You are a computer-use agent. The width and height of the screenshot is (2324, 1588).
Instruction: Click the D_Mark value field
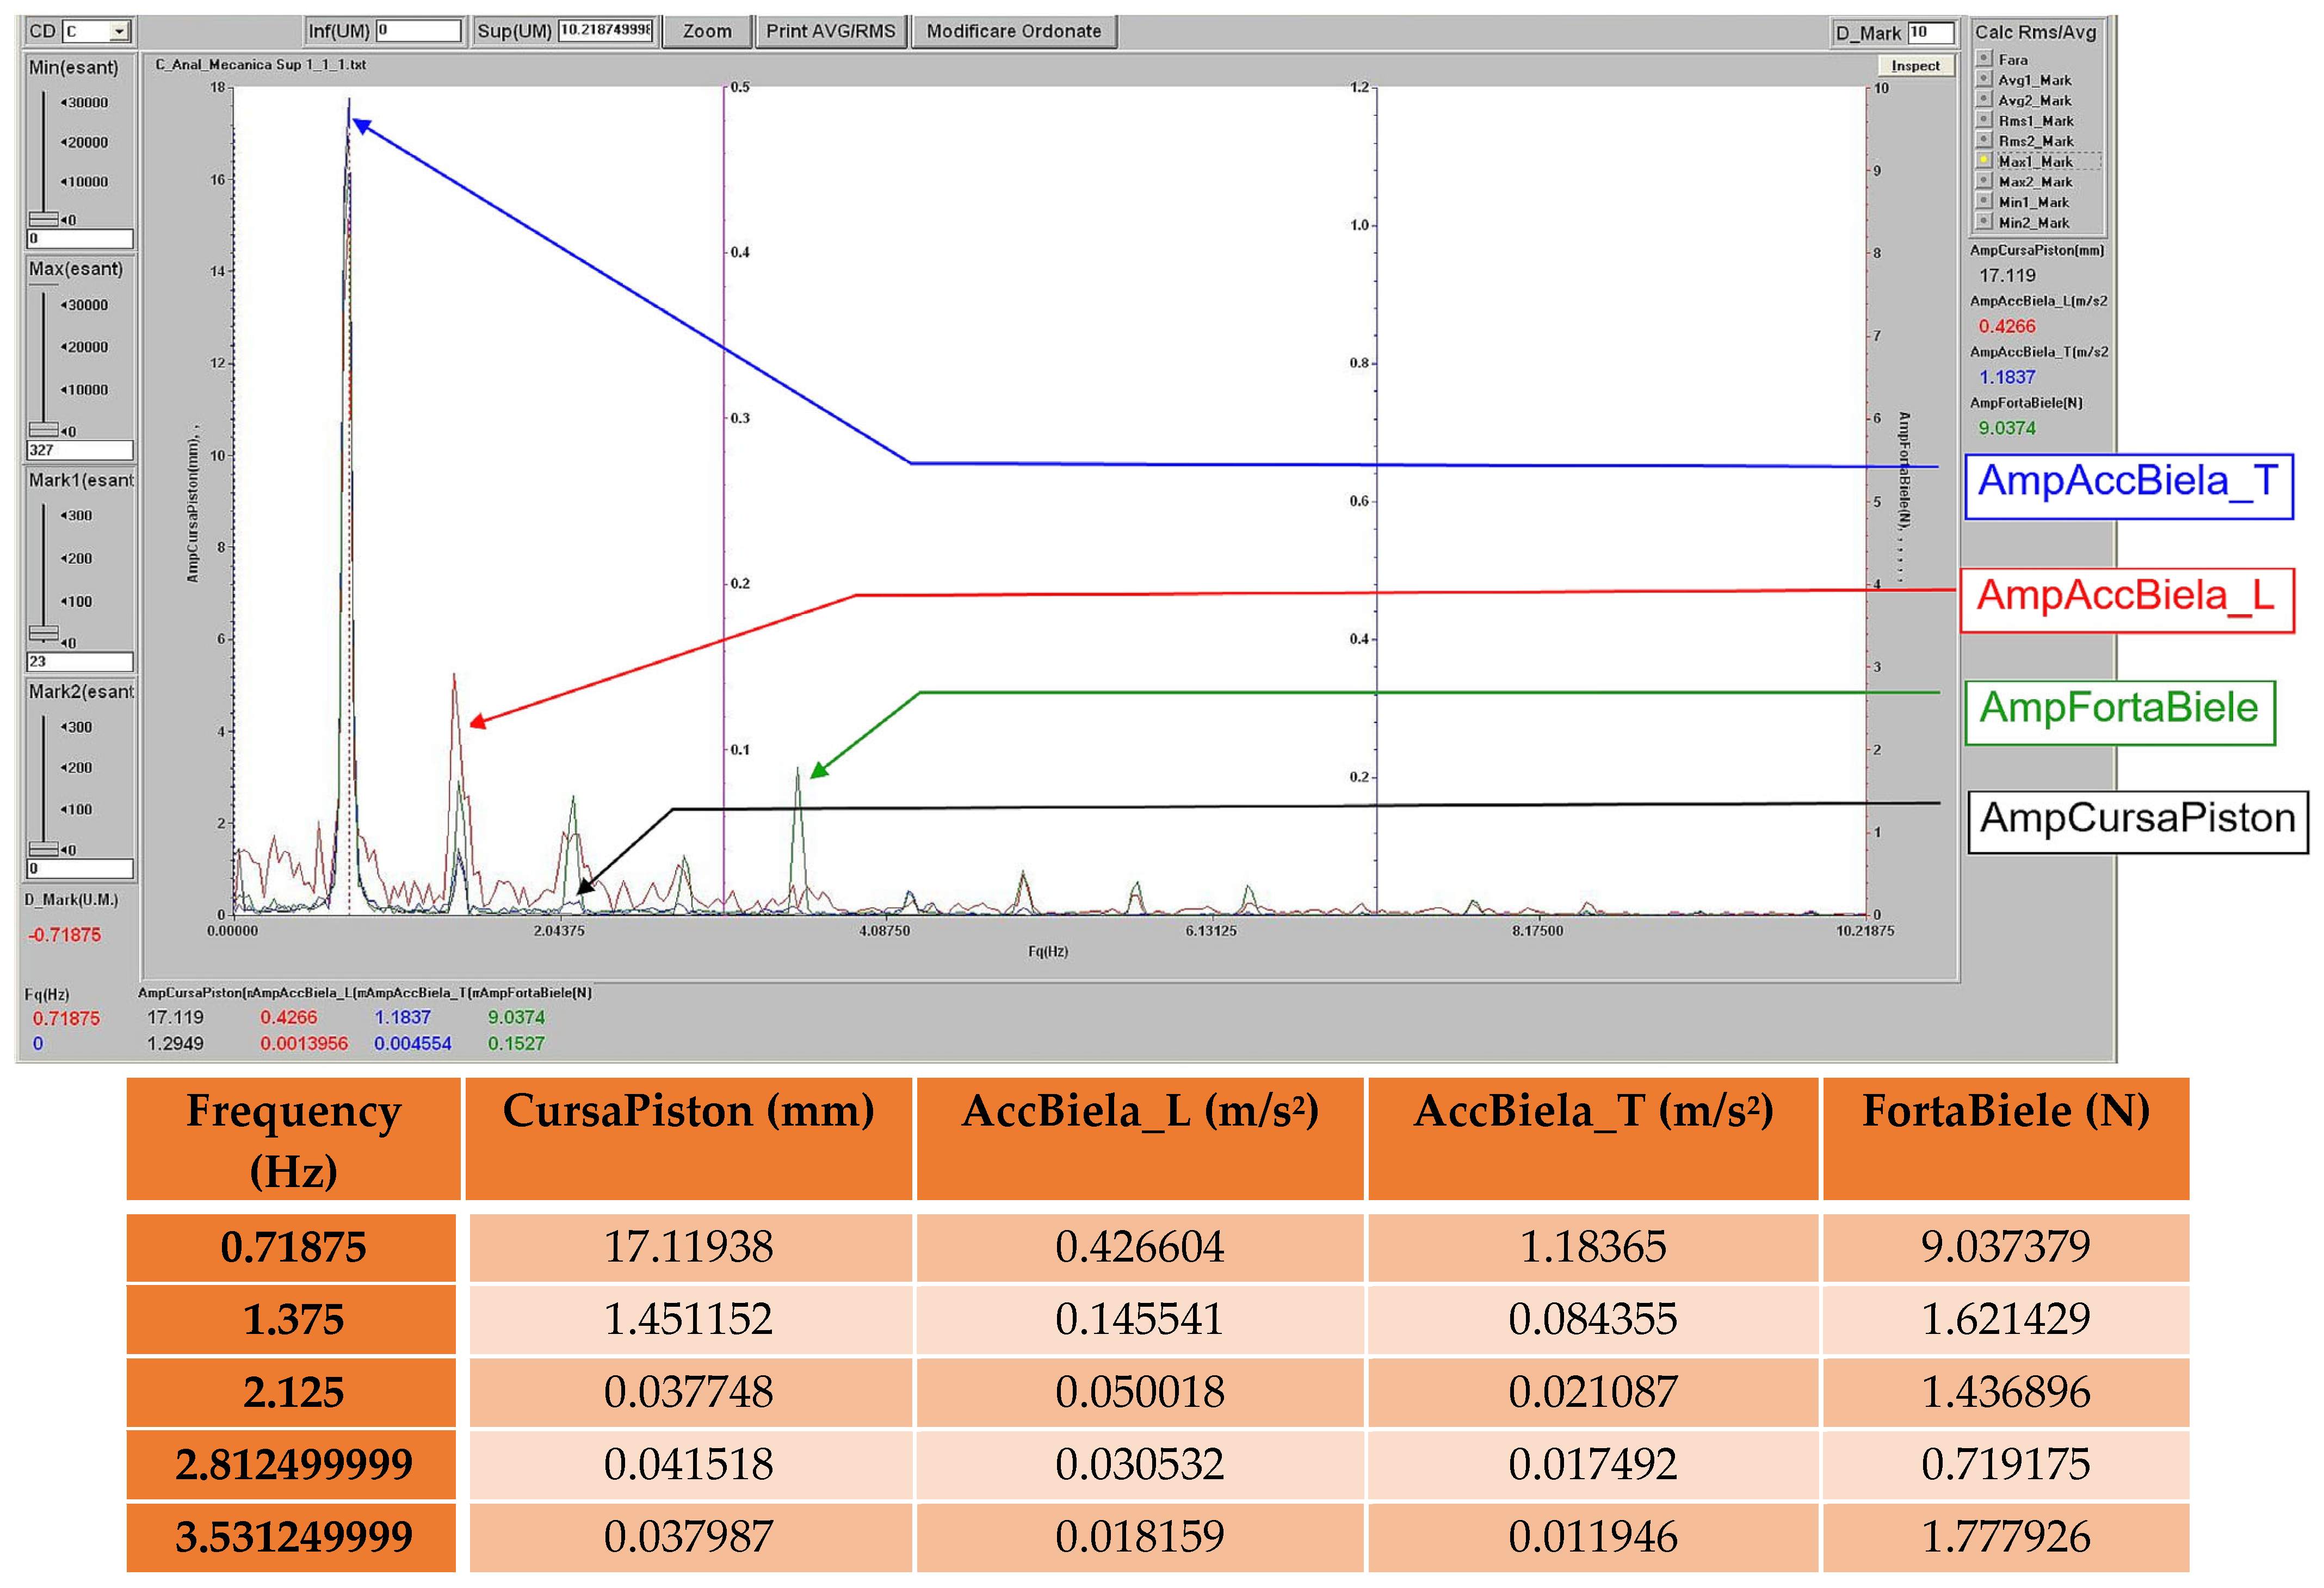[1930, 33]
